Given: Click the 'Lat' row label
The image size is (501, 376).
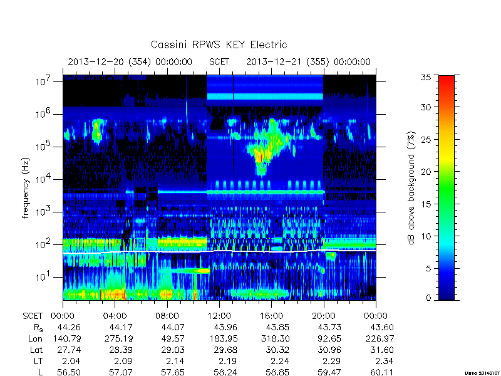Looking at the screenshot, I should [36, 350].
